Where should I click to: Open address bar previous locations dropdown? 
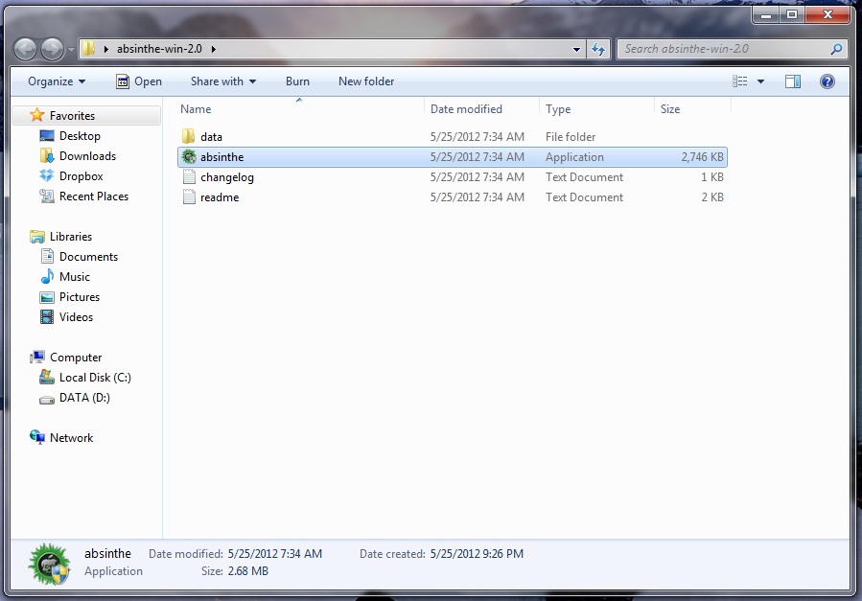click(576, 48)
